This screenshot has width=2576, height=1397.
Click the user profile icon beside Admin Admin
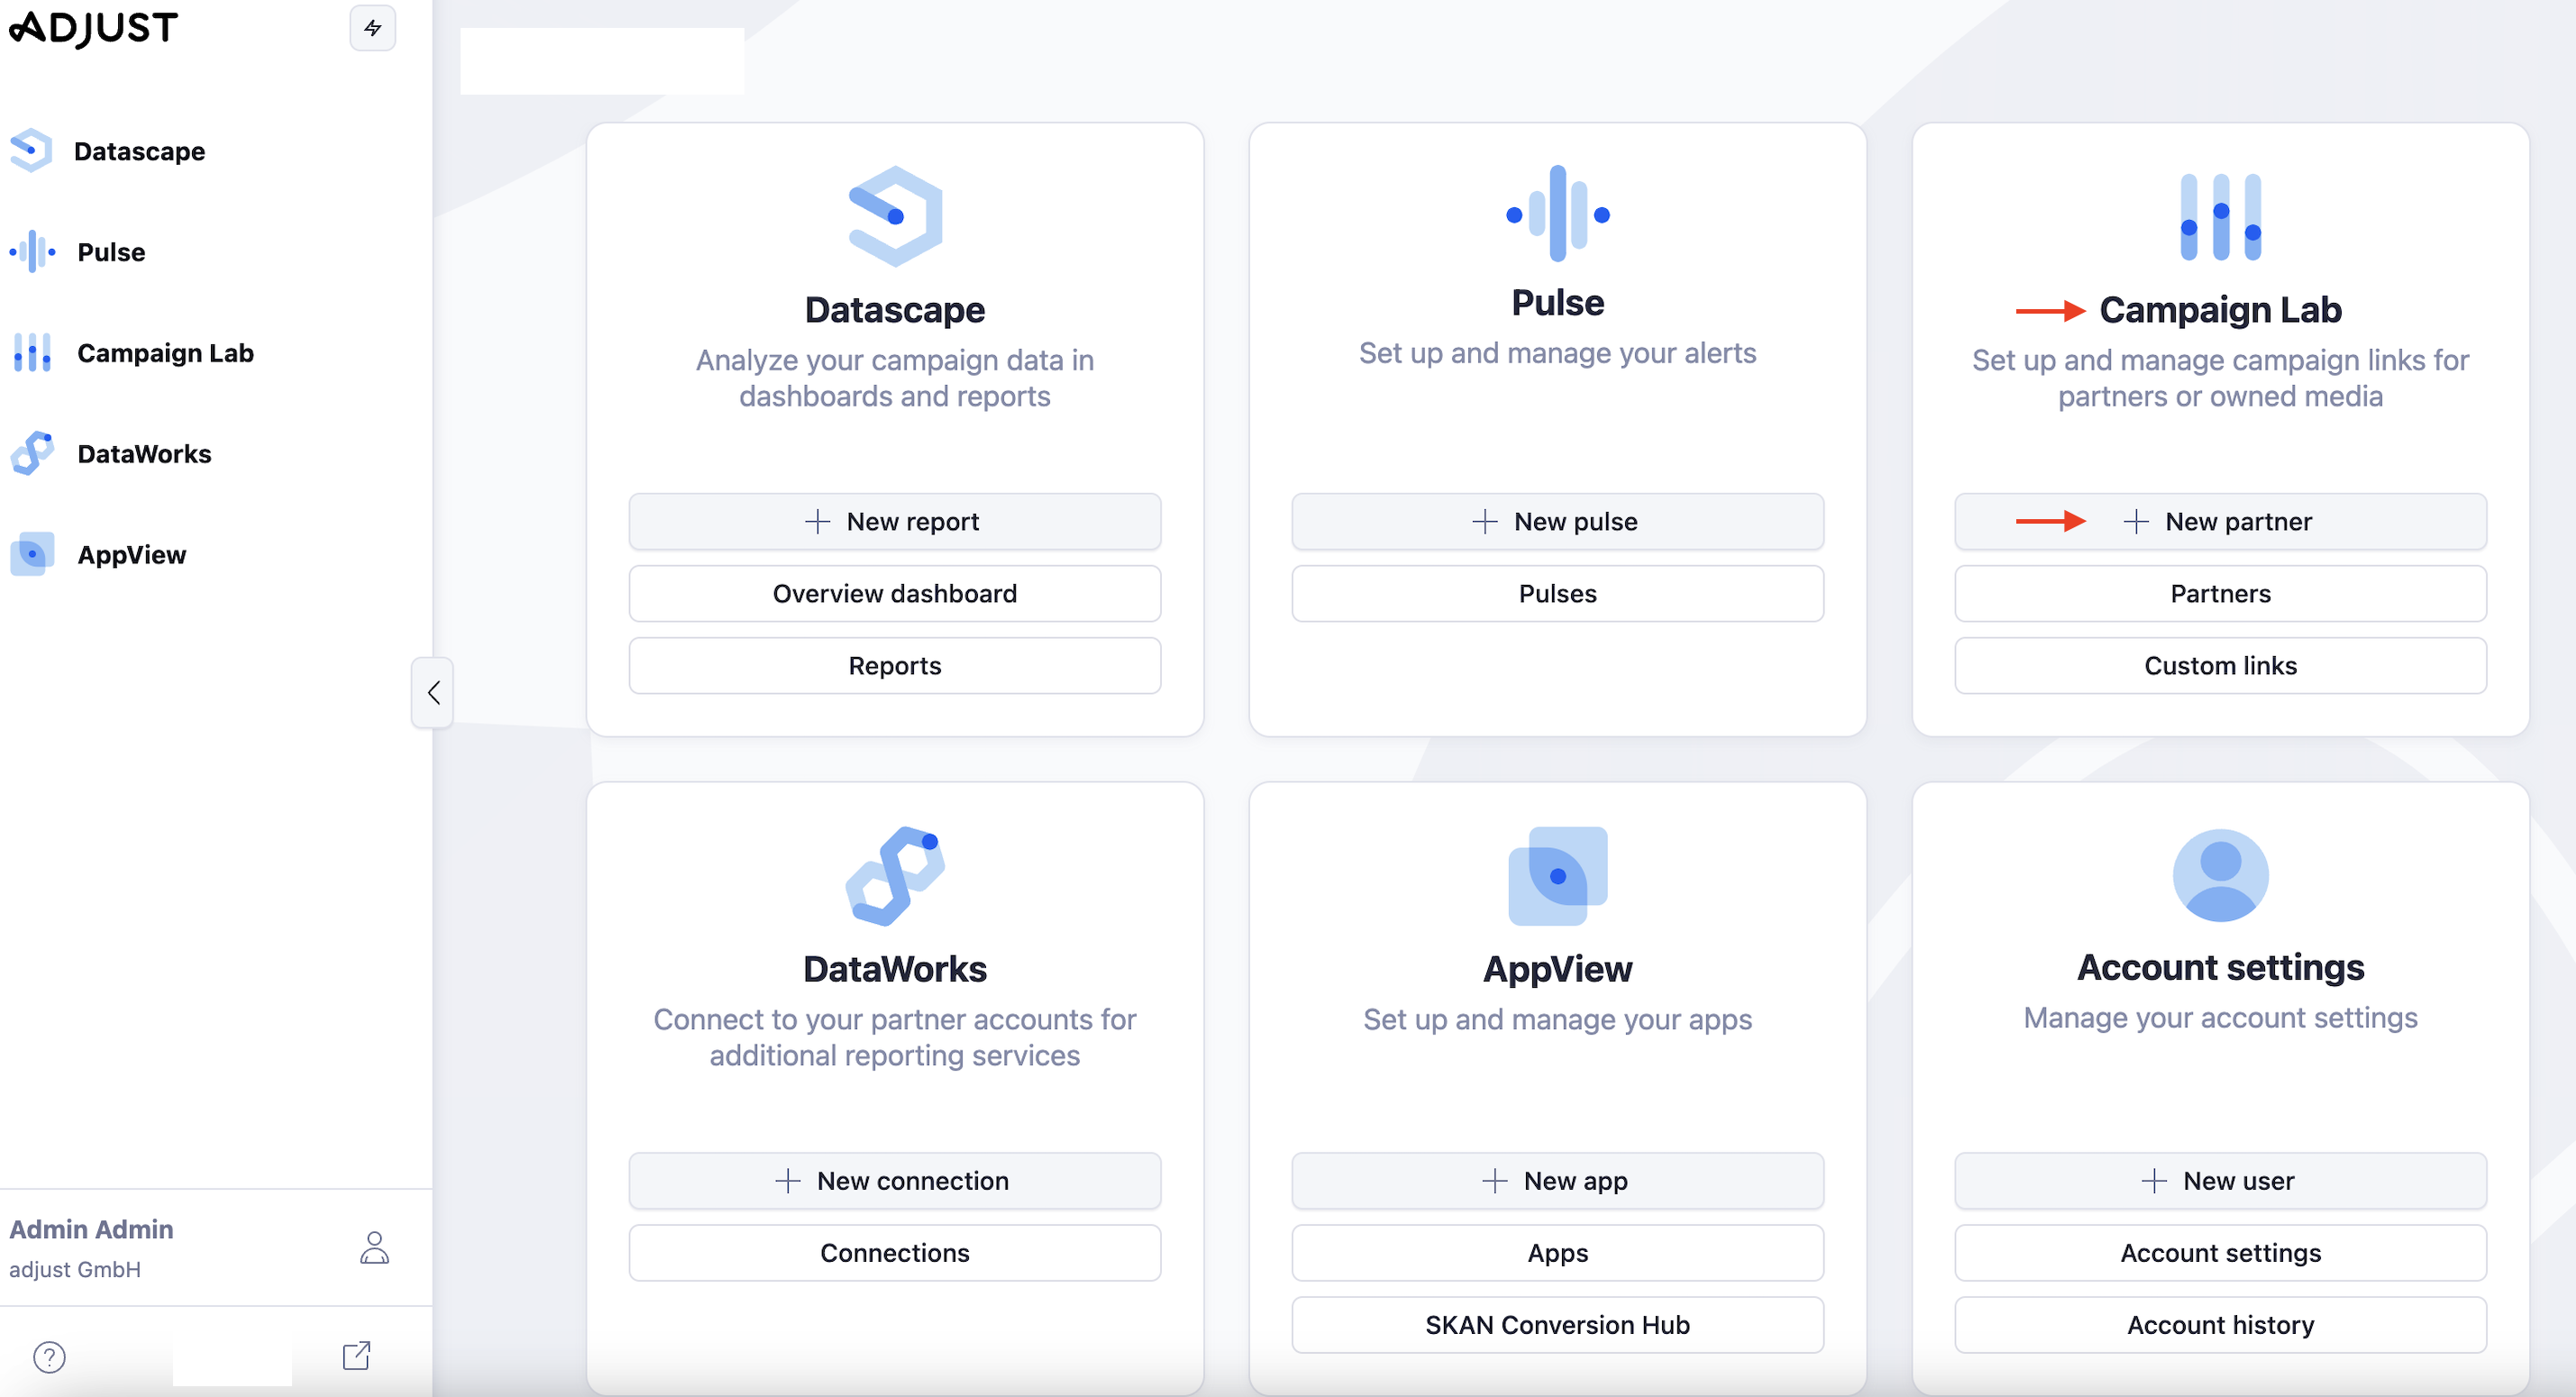[x=374, y=1248]
